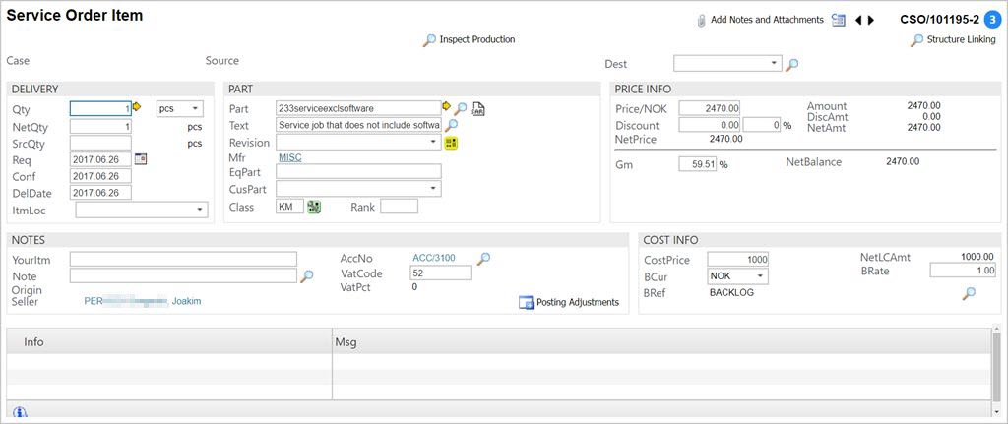Image resolution: width=1008 pixels, height=424 pixels.
Task: Click the yellow icon beside Revision
Action: coord(451,143)
